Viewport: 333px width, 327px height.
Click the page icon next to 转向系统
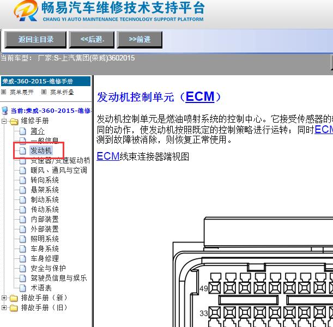[23, 180]
